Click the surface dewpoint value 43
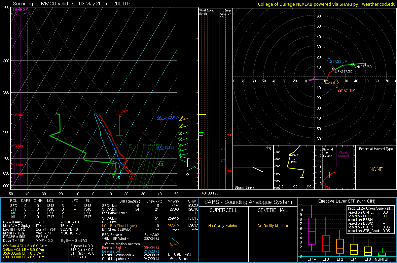397x263 pixels. (x=113, y=178)
